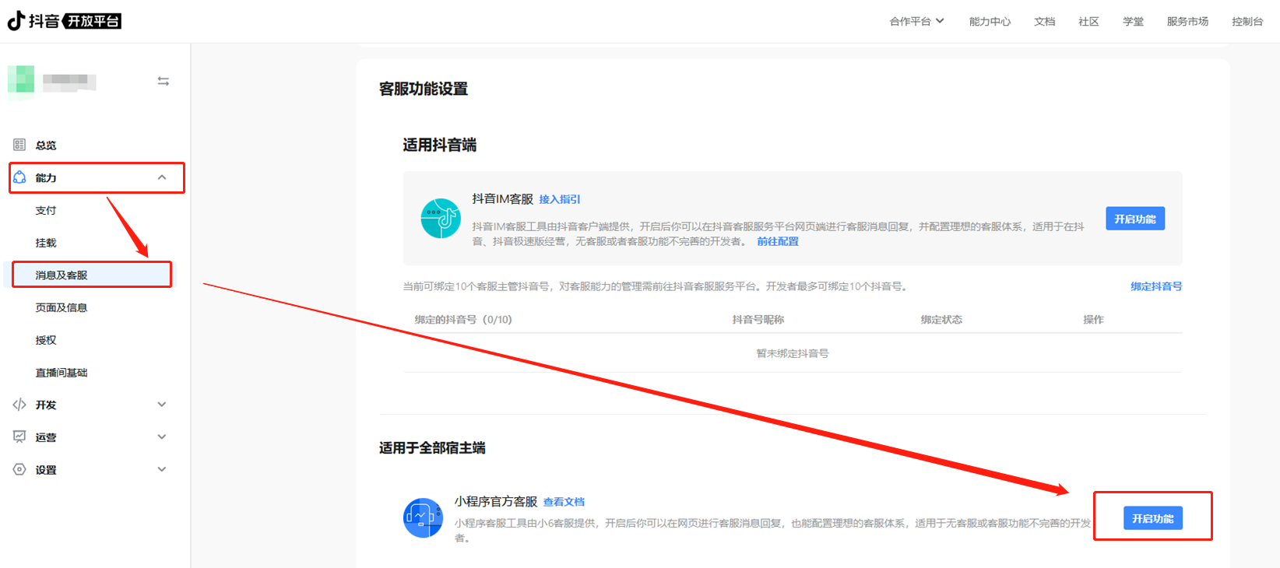Expand the 运营 section chevron
The width and height of the screenshot is (1280, 568).
point(162,437)
